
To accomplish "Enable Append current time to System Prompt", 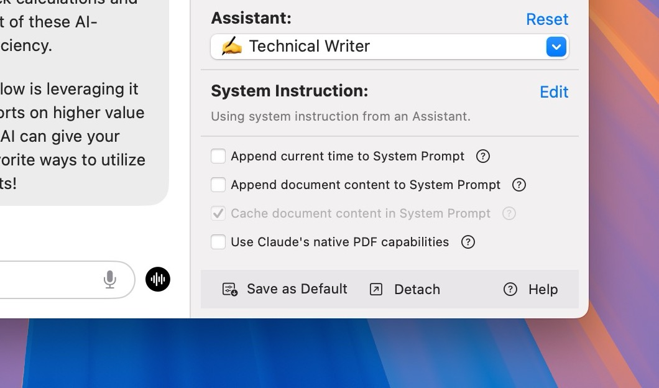I will pos(218,156).
